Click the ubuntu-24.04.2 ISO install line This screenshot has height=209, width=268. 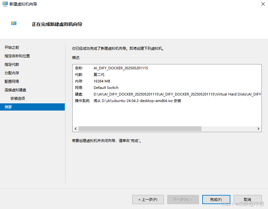[x=137, y=101]
